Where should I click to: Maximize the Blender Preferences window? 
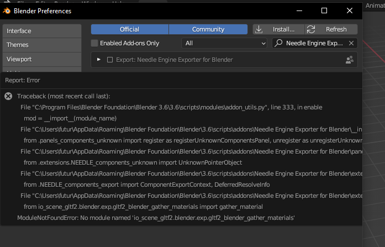pyautogui.click(x=324, y=10)
